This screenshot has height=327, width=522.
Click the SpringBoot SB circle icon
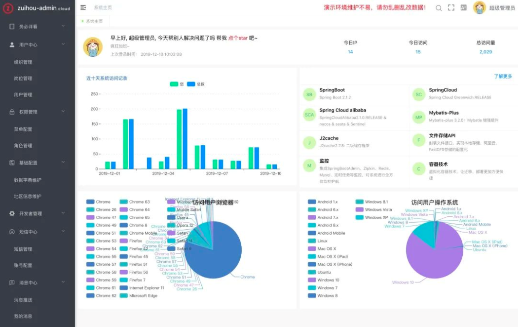[309, 95]
